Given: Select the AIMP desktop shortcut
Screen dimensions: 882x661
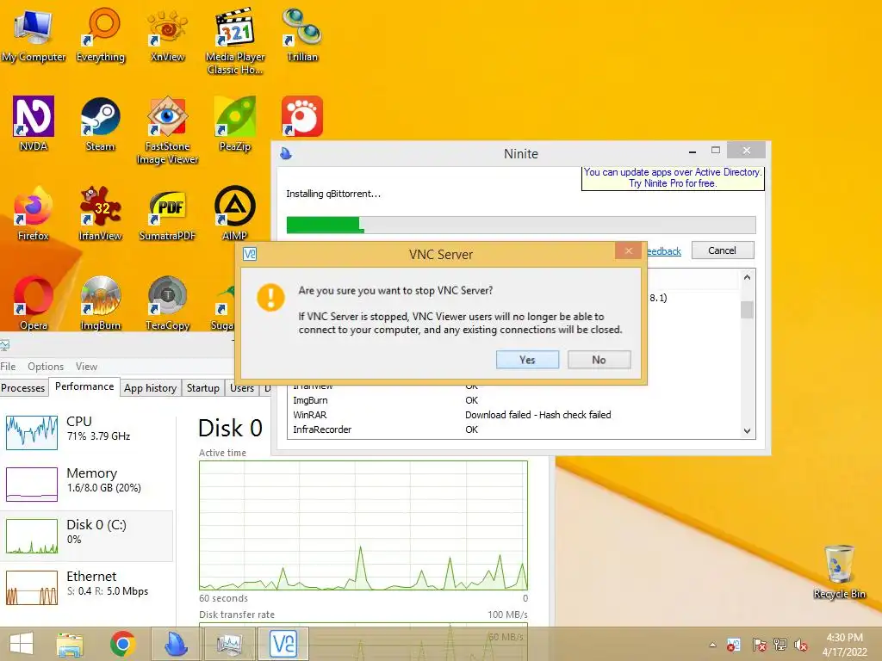Looking at the screenshot, I should tap(235, 213).
